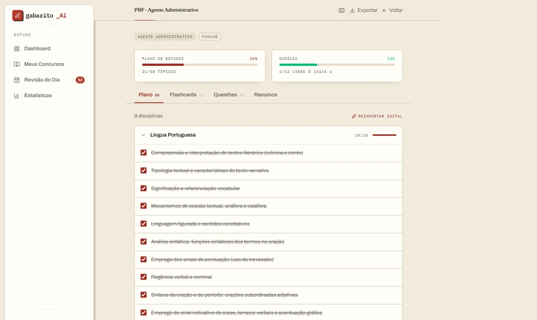Uncheck 'Compreensão e interpretação de textos literários'
This screenshot has height=320, width=537.
[143, 153]
